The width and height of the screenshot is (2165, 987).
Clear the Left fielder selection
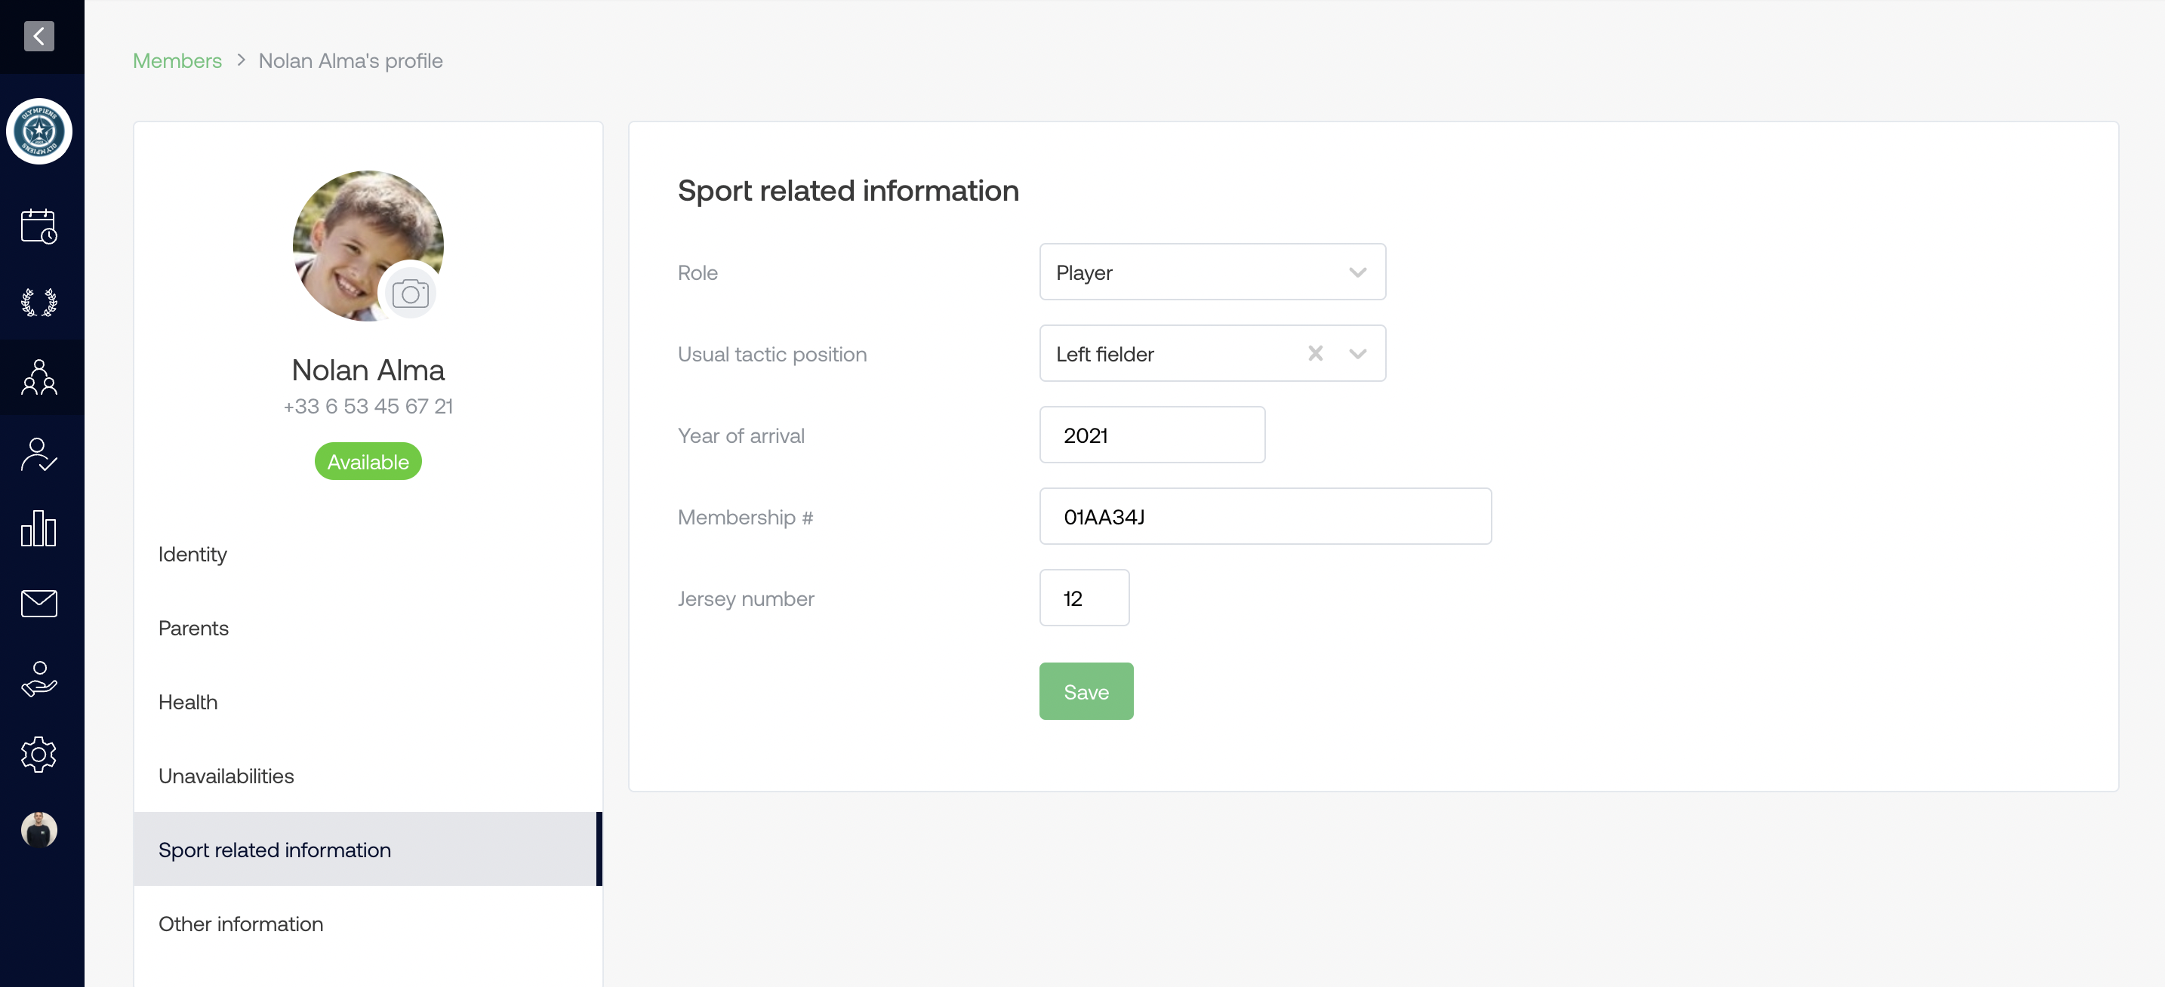(x=1315, y=354)
